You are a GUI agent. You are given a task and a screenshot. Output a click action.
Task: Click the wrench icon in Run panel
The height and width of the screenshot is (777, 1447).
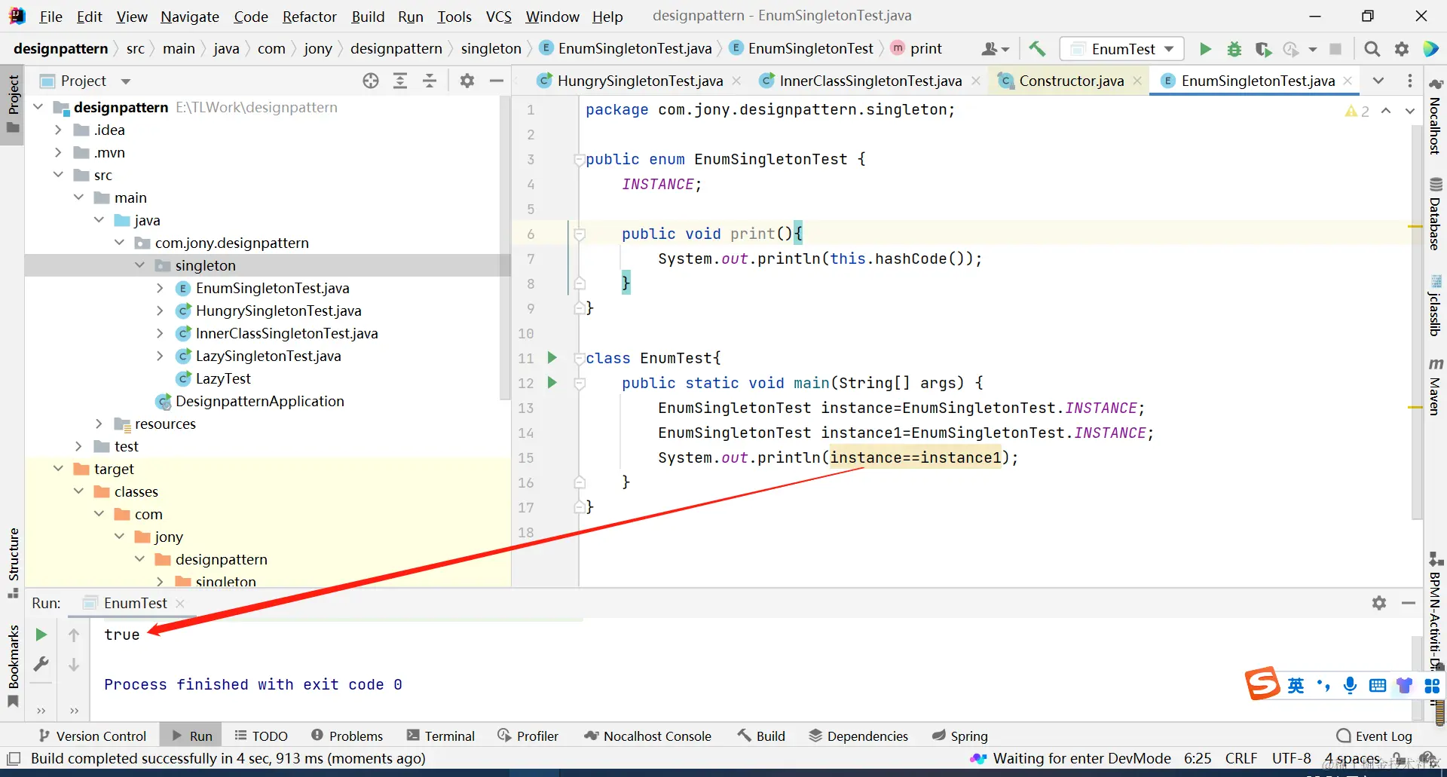pos(41,664)
